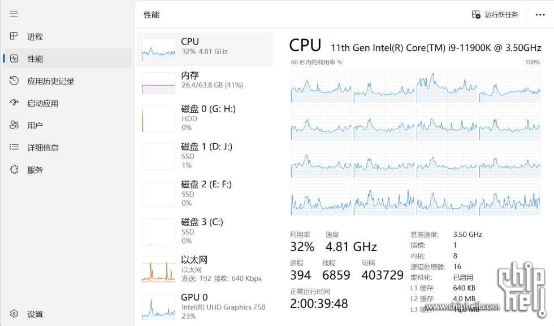Click the 4.0 MB L2 cache value
The image size is (554, 326).
pos(464,298)
